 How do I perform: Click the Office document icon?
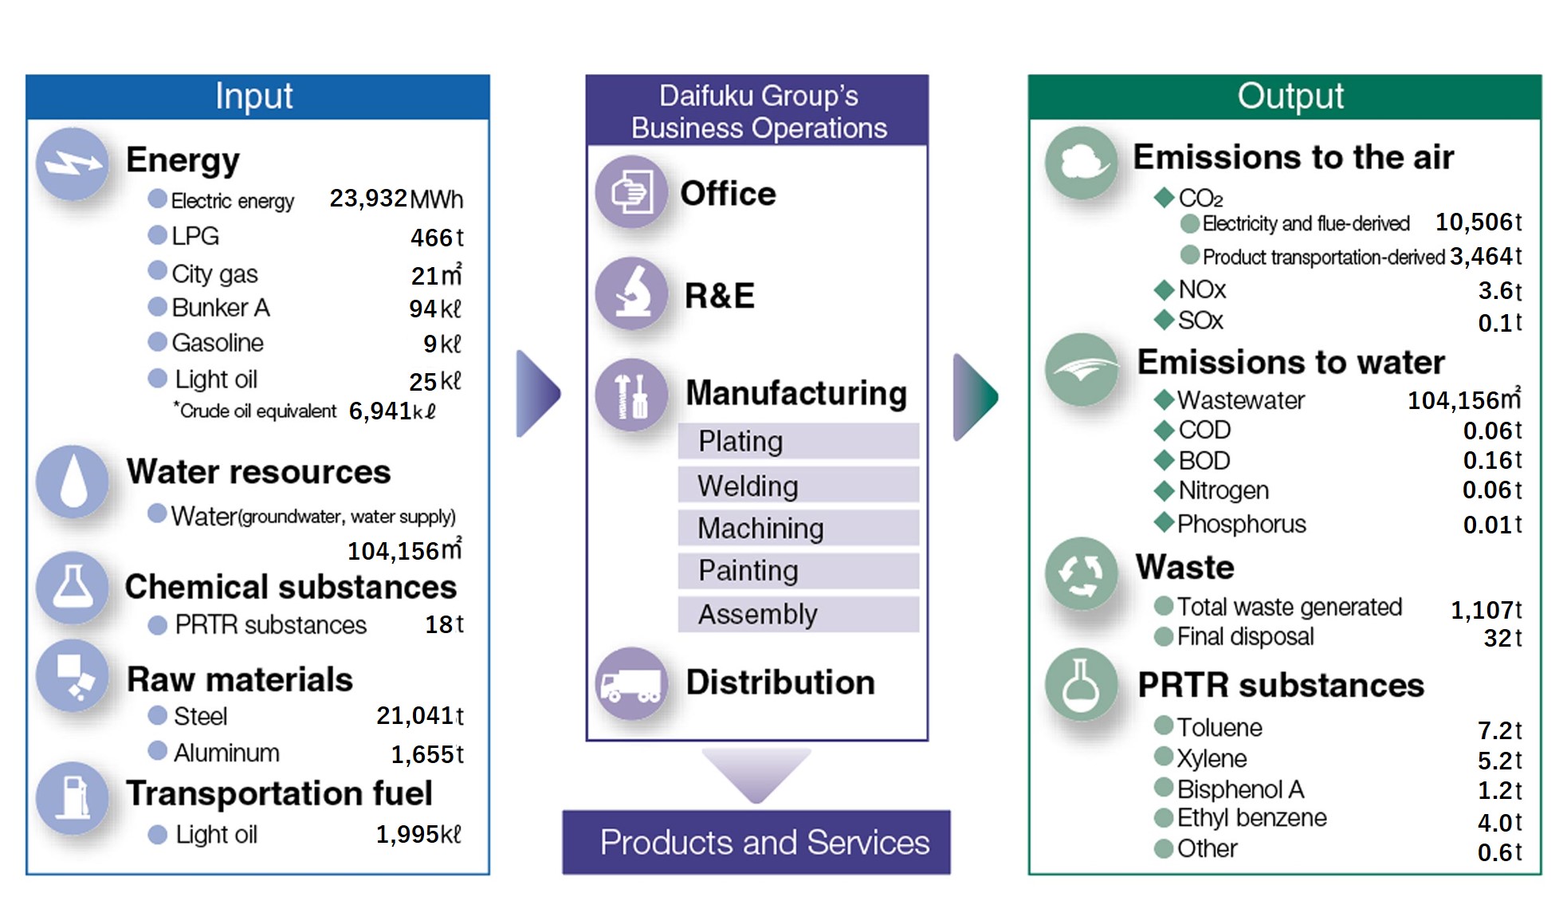coord(632,191)
